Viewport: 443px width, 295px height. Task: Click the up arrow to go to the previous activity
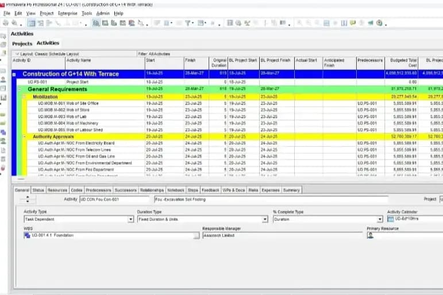coord(28,197)
